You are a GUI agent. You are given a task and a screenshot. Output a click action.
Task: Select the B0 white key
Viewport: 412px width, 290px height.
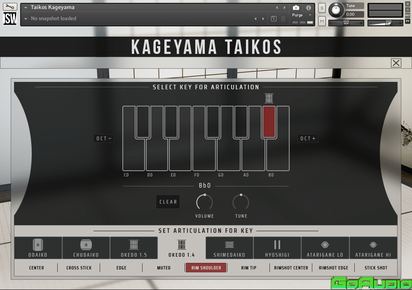tap(278, 155)
